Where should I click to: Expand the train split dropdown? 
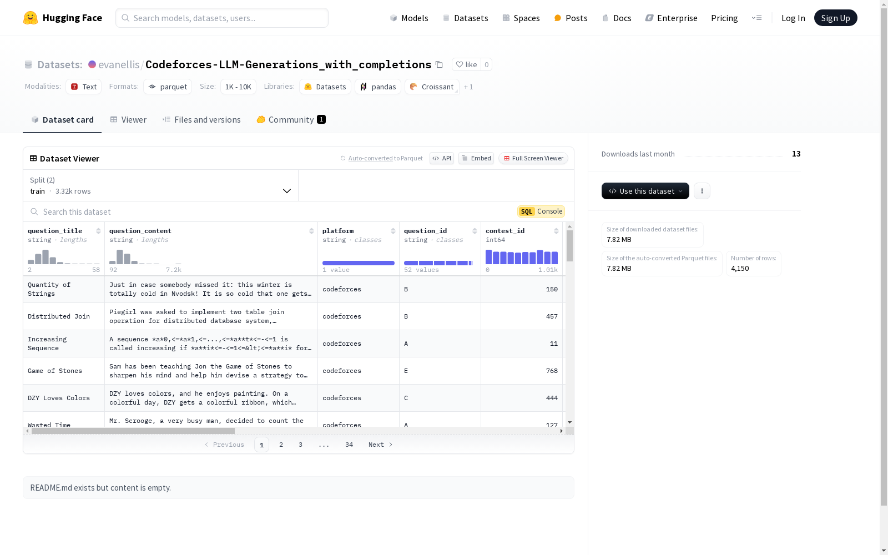click(161, 185)
